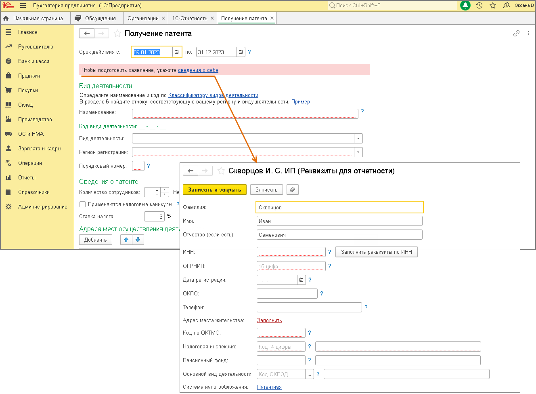The height and width of the screenshot is (394, 536).
Task: Move address up with blue arrow
Action: tap(126, 240)
